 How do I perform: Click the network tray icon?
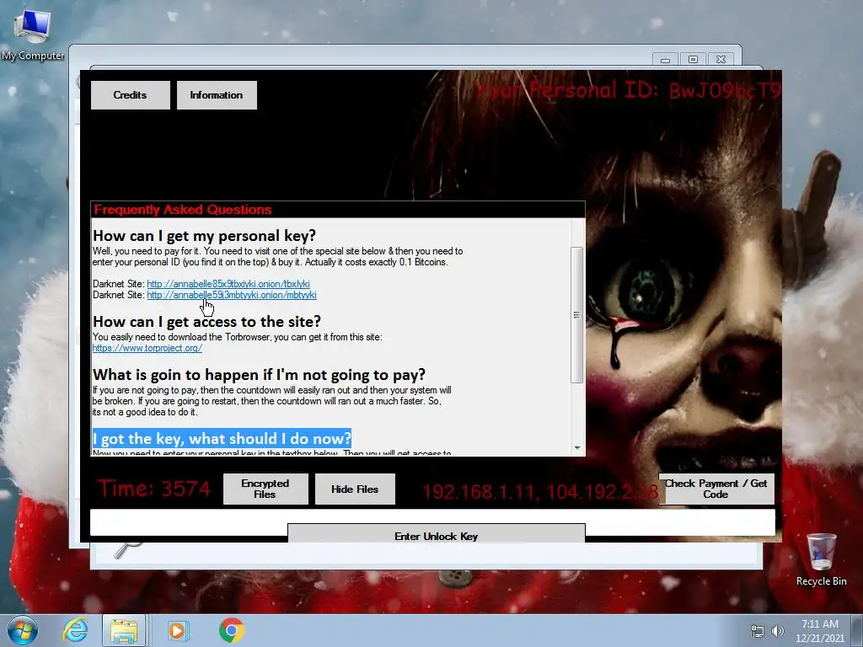758,631
